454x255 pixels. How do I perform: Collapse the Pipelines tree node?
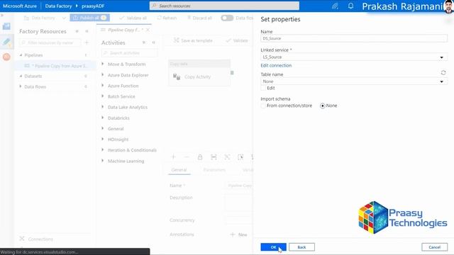pyautogui.click(x=21, y=55)
